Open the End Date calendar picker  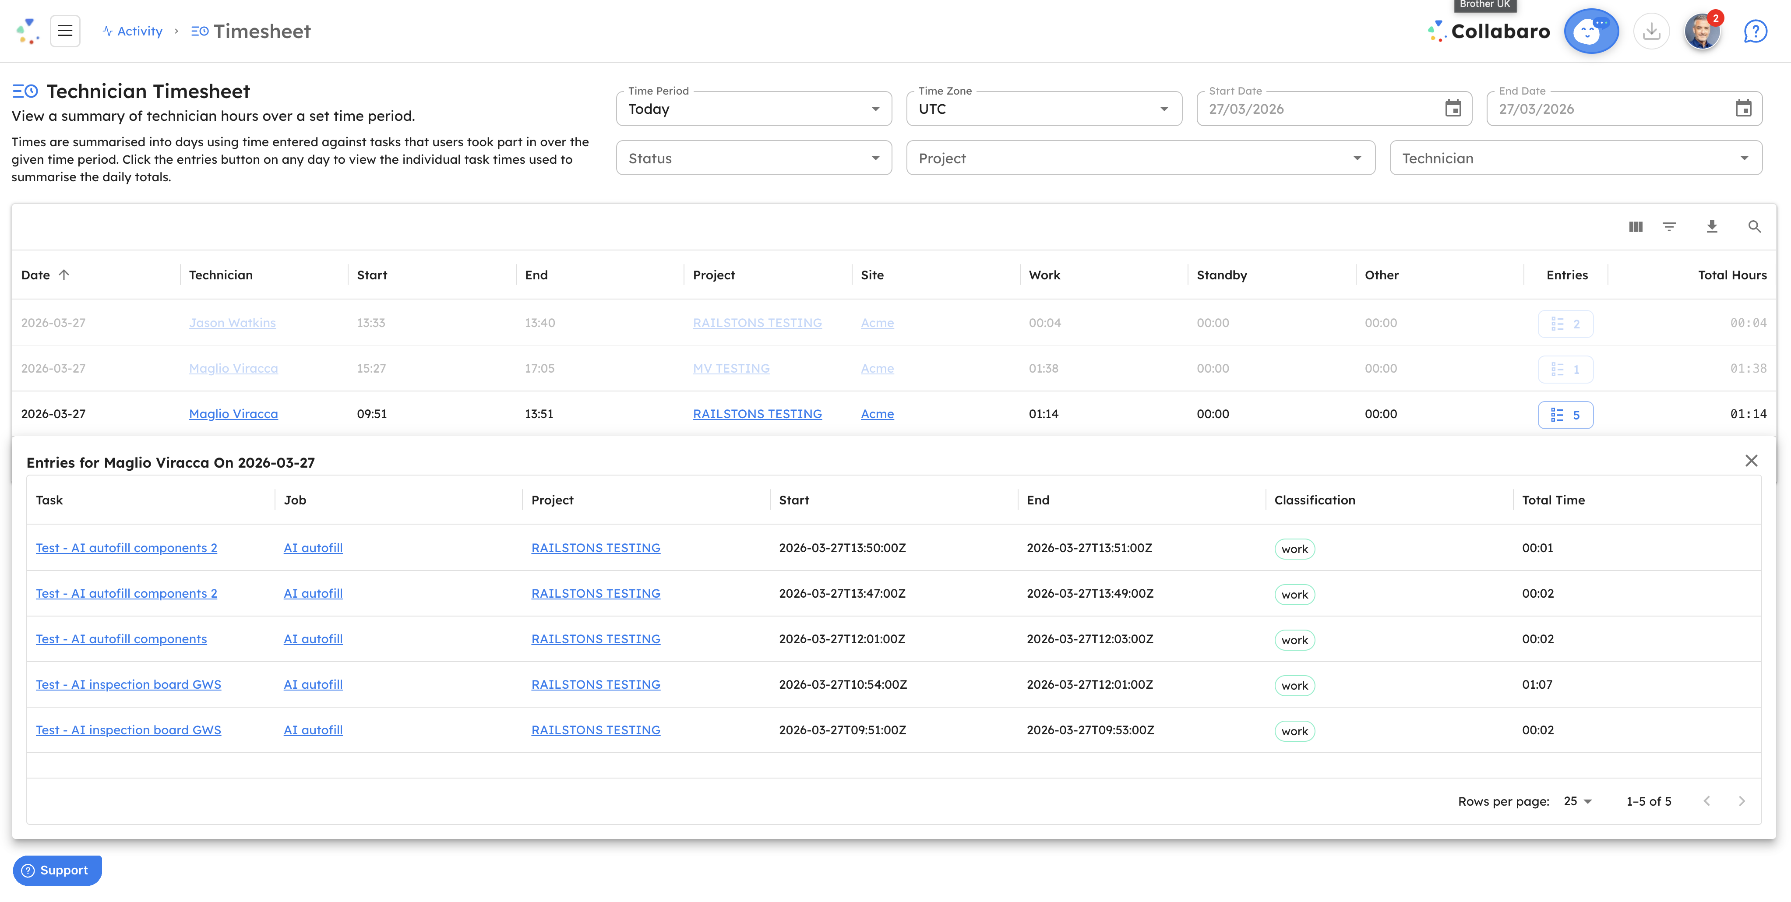click(x=1744, y=109)
